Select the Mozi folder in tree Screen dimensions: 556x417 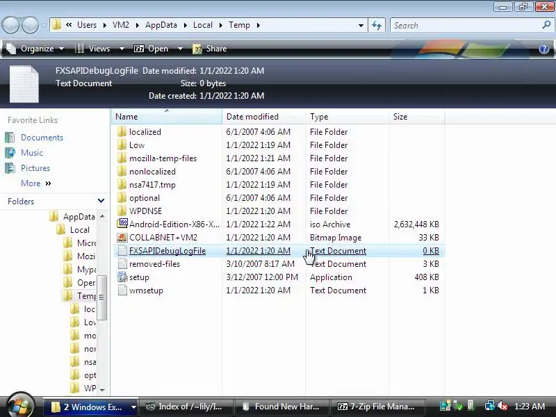click(x=86, y=256)
